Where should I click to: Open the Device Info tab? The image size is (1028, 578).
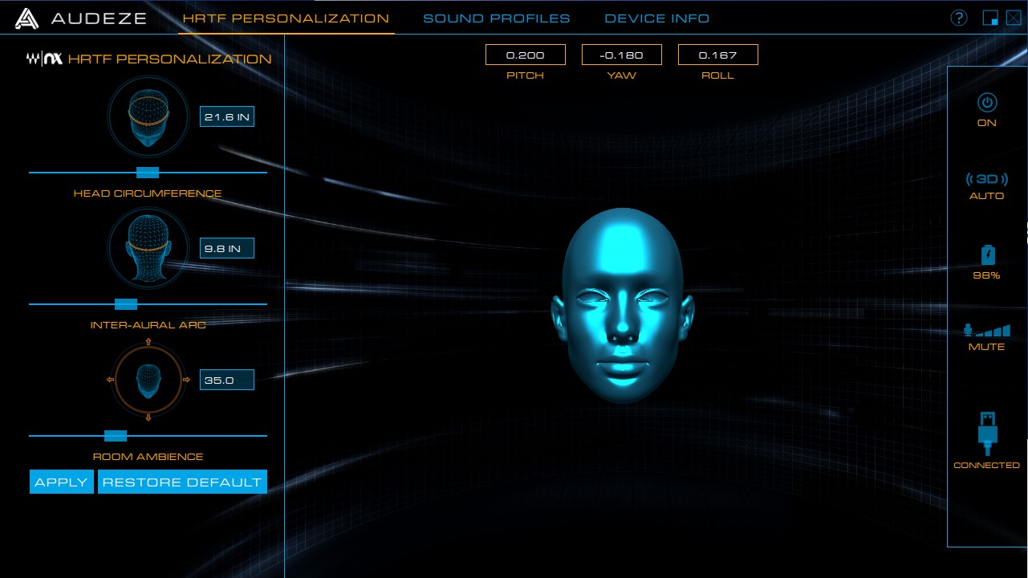(656, 18)
